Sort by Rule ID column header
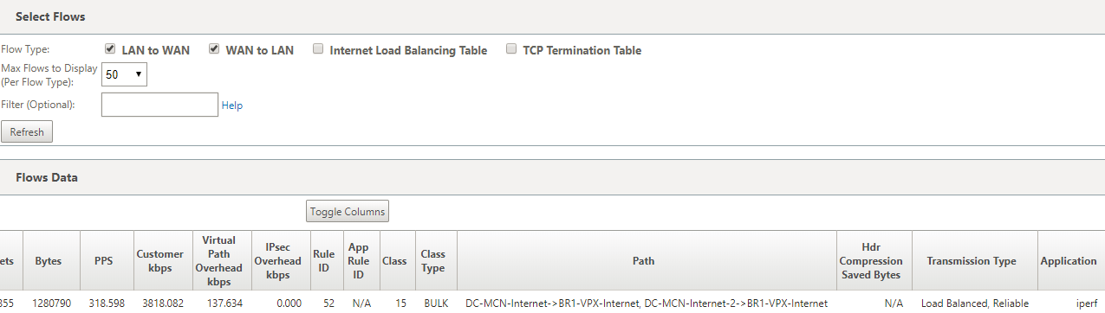This screenshot has width=1105, height=313. 323,261
